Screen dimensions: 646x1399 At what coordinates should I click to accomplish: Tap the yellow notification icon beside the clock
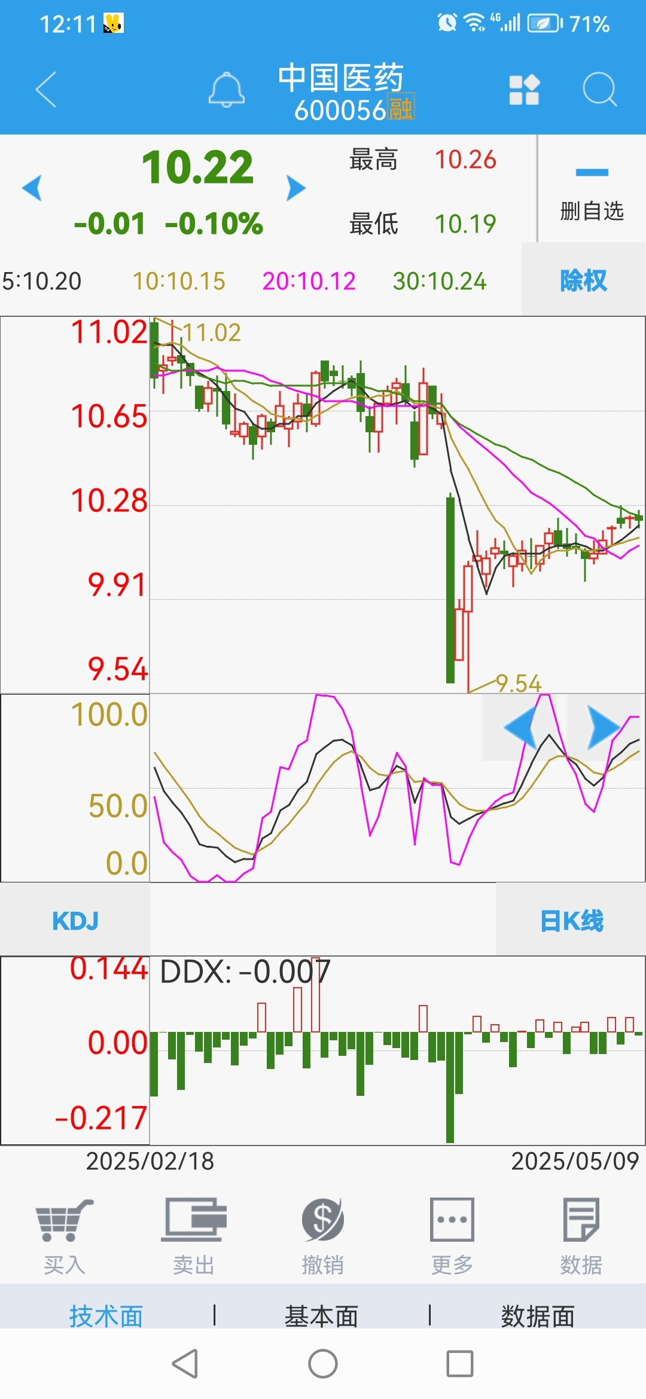tap(114, 23)
